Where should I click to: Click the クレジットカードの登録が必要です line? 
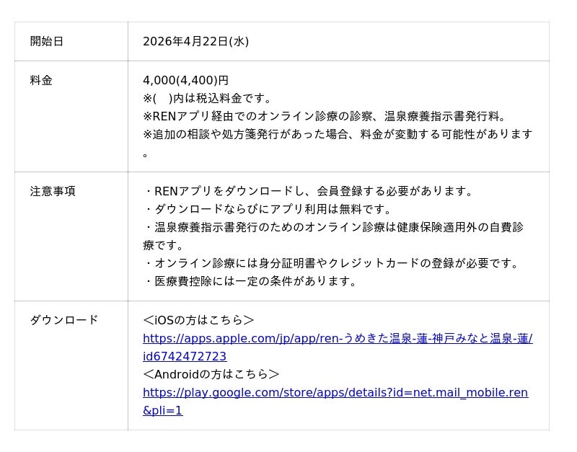[332, 263]
